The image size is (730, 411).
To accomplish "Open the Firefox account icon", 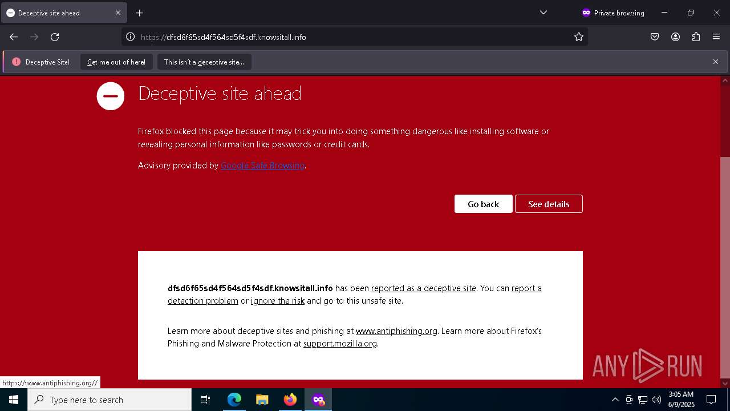I will tap(675, 37).
